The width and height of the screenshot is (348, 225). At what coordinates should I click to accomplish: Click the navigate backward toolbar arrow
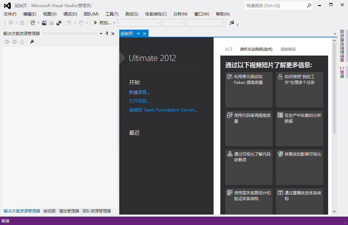(11, 23)
